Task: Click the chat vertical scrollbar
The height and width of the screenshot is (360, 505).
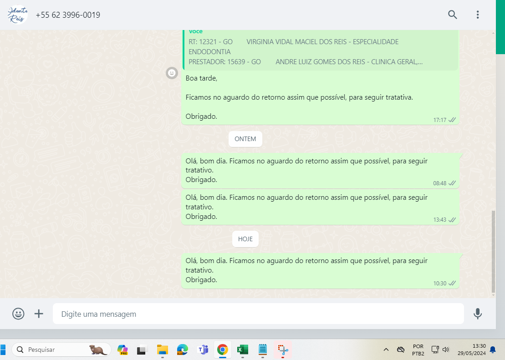Action: coord(493,251)
